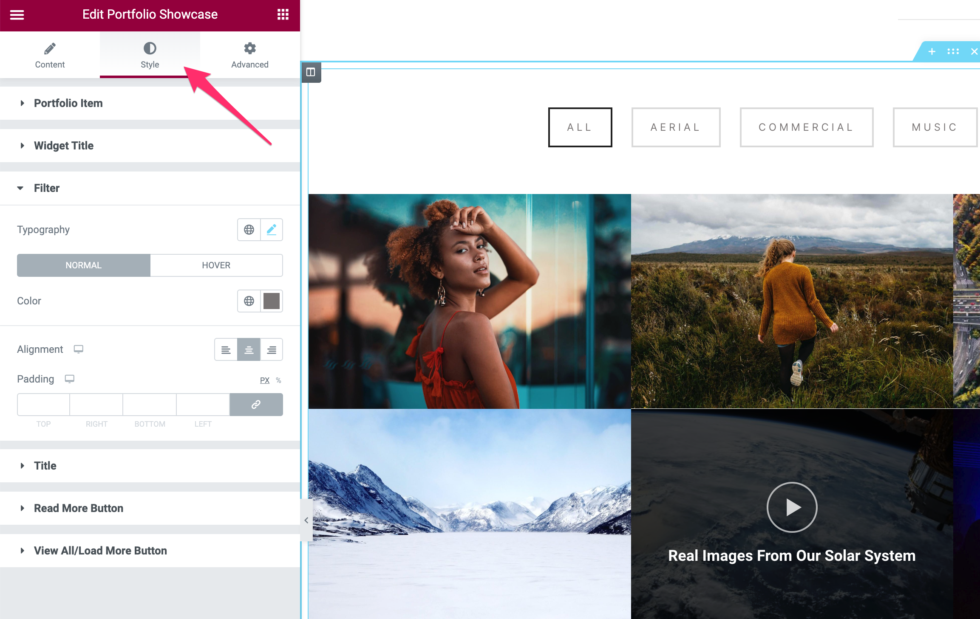
Task: Open Real Images From Our Solar System title
Action: (x=792, y=556)
